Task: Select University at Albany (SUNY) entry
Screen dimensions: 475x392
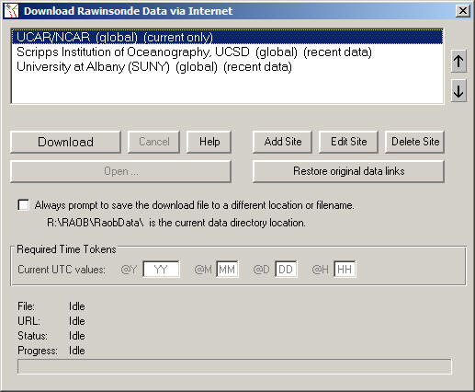Action: pos(227,66)
